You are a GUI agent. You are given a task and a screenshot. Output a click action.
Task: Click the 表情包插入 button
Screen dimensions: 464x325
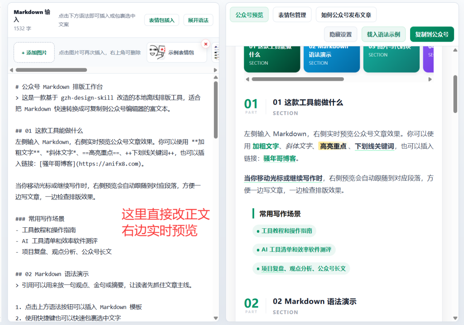[162, 20]
